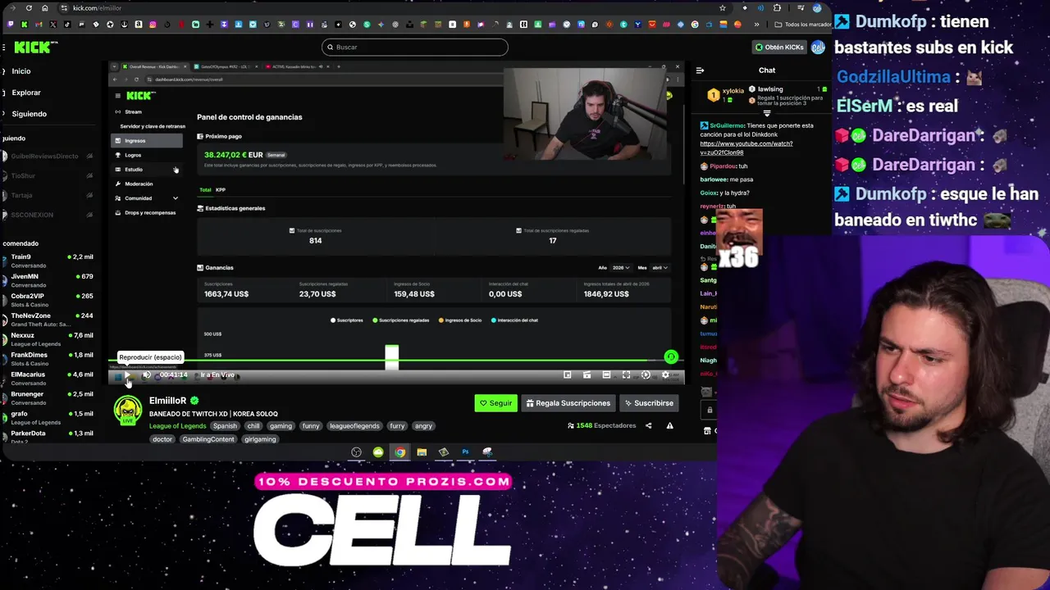Open recommended channel FrankDimes
The width and height of the screenshot is (1050, 590).
pyautogui.click(x=48, y=359)
